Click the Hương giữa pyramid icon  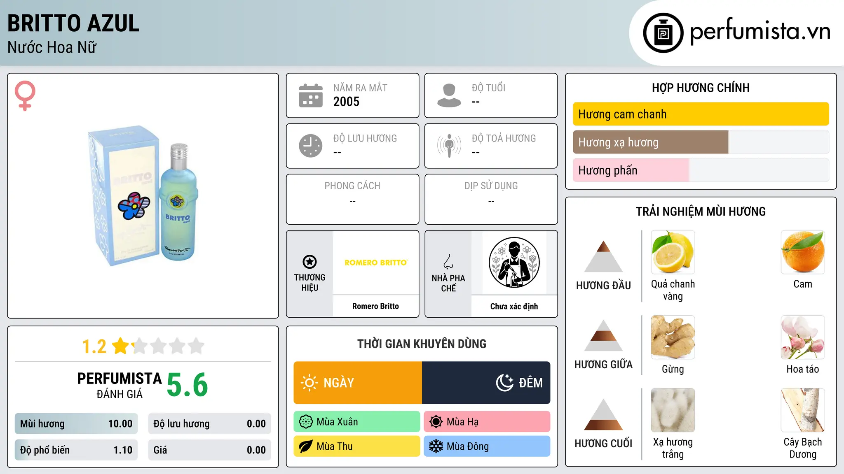coord(603,335)
